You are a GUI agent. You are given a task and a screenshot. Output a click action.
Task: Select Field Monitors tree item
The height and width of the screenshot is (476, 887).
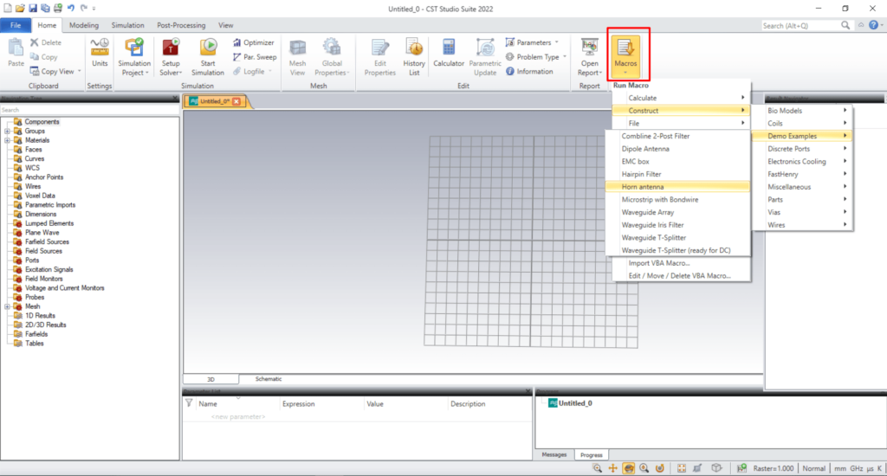[43, 279]
